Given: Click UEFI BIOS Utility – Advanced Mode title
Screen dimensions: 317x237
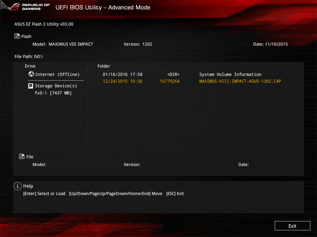Looking at the screenshot, I should click(x=103, y=7).
